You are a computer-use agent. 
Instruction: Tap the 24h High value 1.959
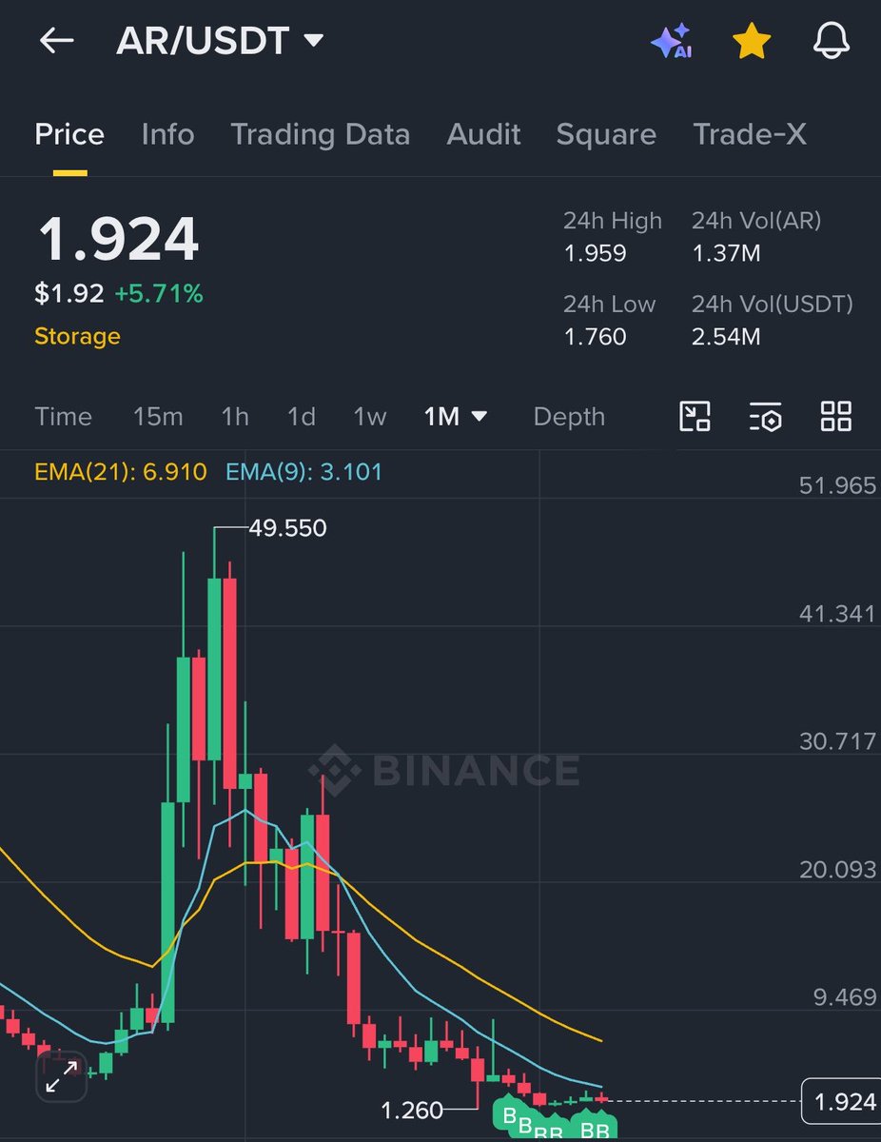pyautogui.click(x=595, y=253)
